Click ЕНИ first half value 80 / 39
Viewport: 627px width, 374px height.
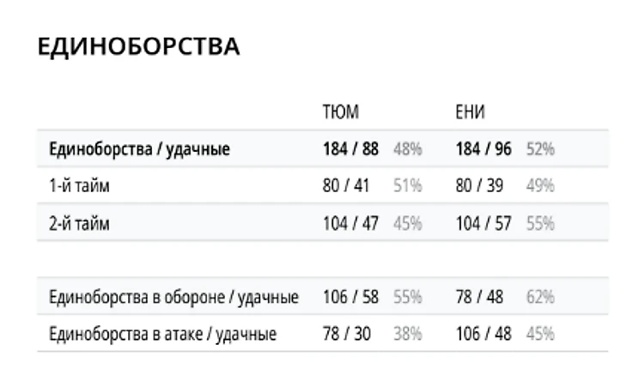pos(479,186)
